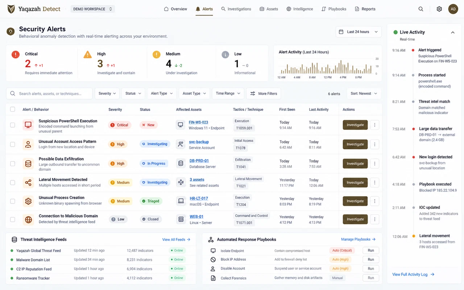Click the WEB-01 server asset icon
464x290 pixels.
pos(181,219)
